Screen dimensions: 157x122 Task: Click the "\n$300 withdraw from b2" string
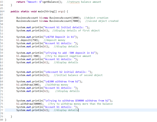[62, 81]
